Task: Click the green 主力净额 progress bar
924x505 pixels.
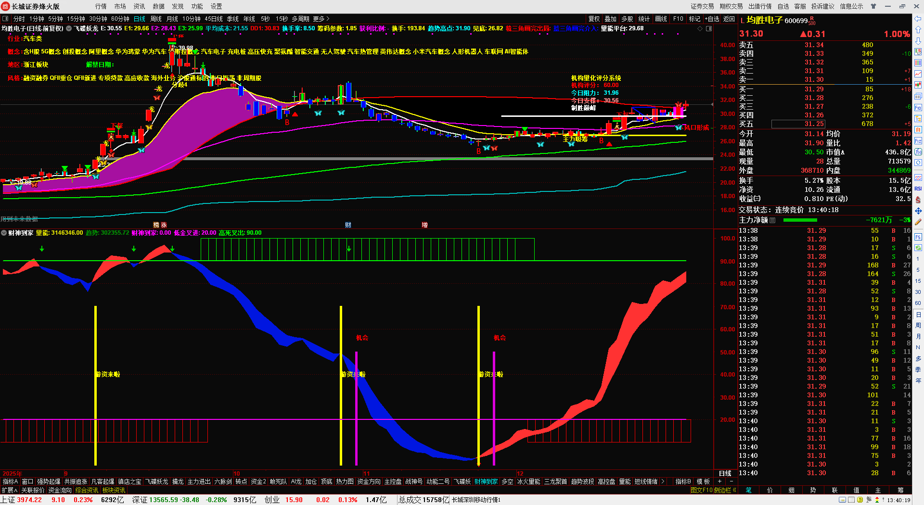Action: pyautogui.click(x=800, y=220)
